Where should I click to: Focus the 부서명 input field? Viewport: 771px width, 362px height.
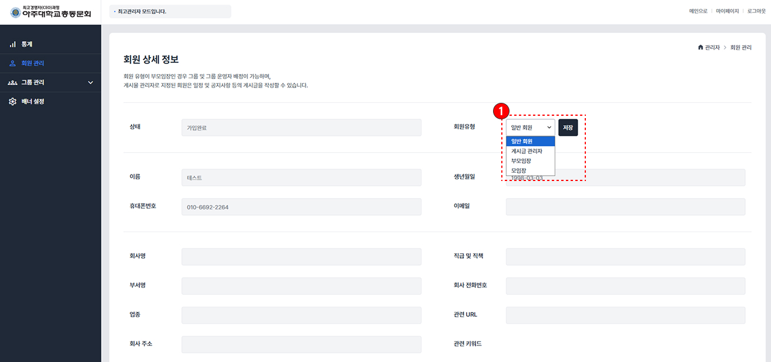point(301,286)
